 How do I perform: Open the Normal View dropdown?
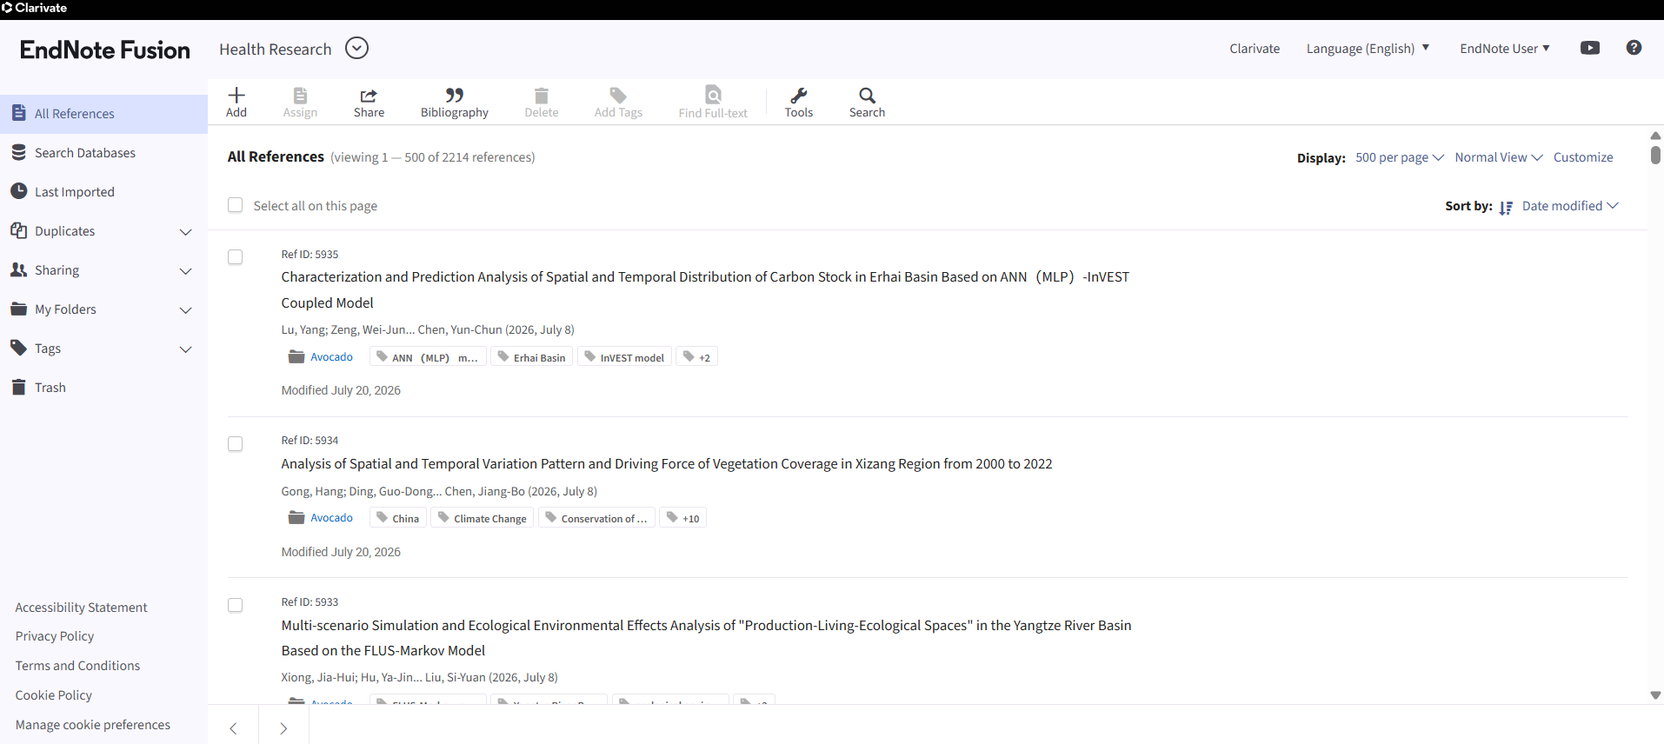click(1499, 157)
